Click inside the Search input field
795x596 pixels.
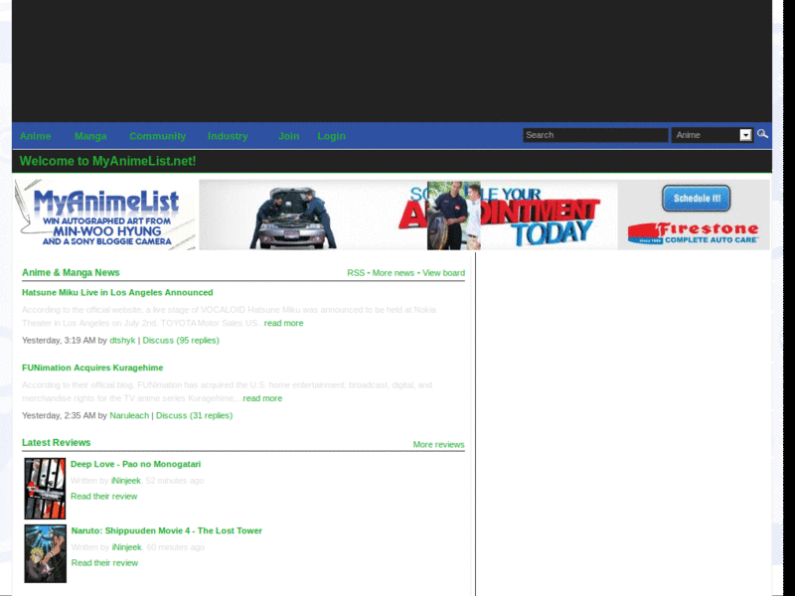594,134
